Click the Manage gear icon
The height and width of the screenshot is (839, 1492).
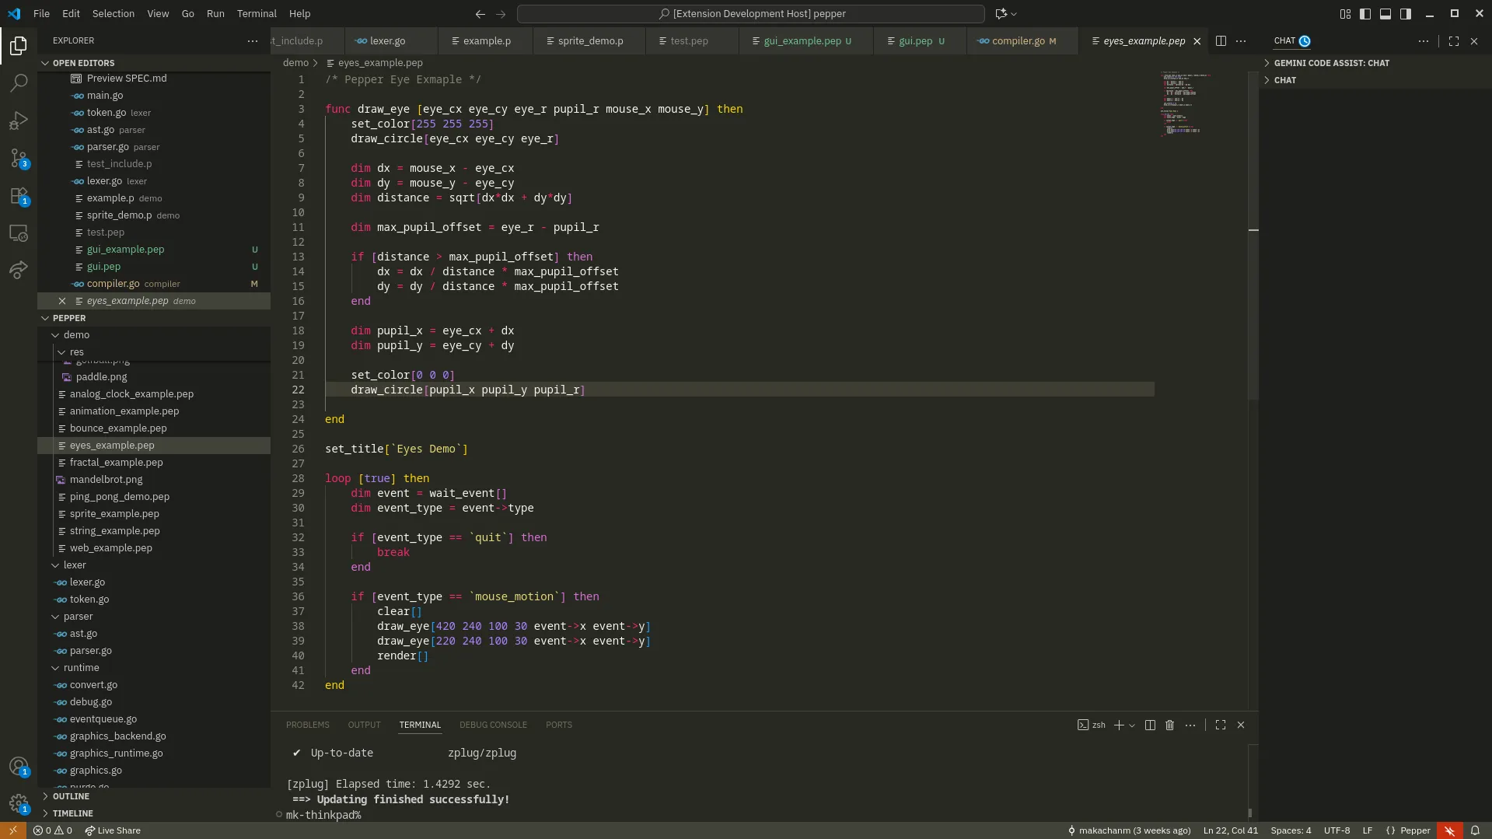tap(19, 802)
